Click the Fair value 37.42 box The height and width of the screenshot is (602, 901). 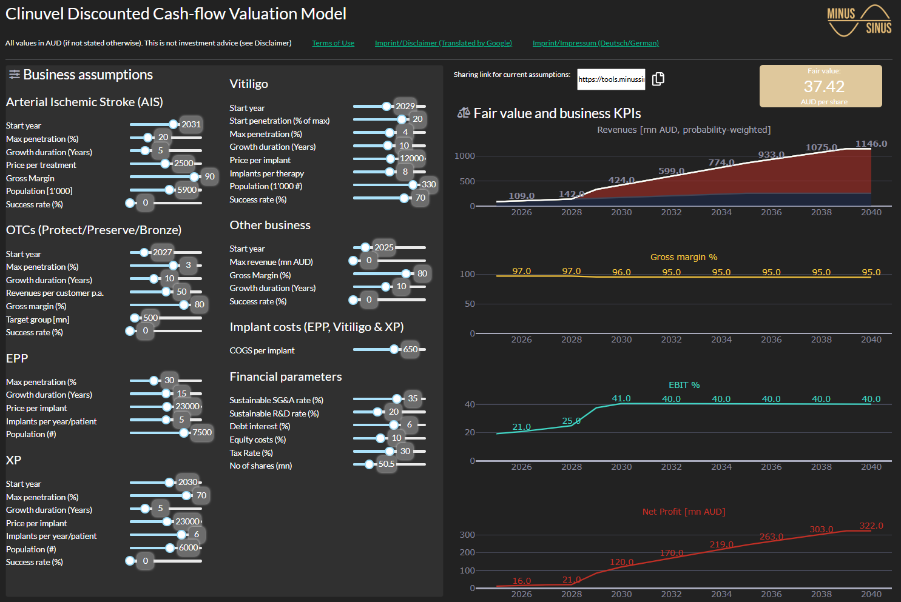[x=820, y=86]
